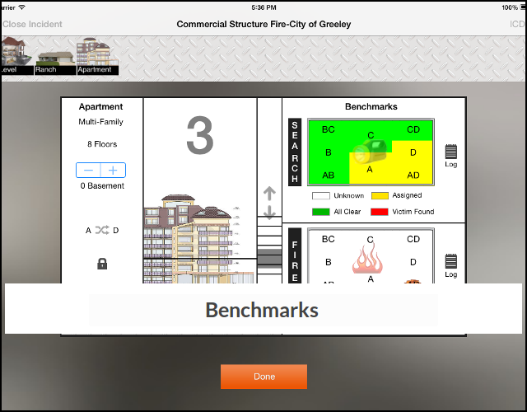Open the Fire benchmark Log

(451, 263)
